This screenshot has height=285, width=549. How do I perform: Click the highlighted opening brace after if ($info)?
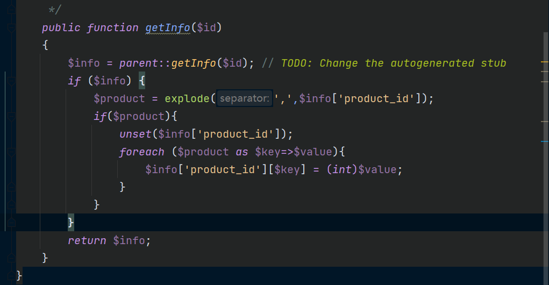pos(142,81)
